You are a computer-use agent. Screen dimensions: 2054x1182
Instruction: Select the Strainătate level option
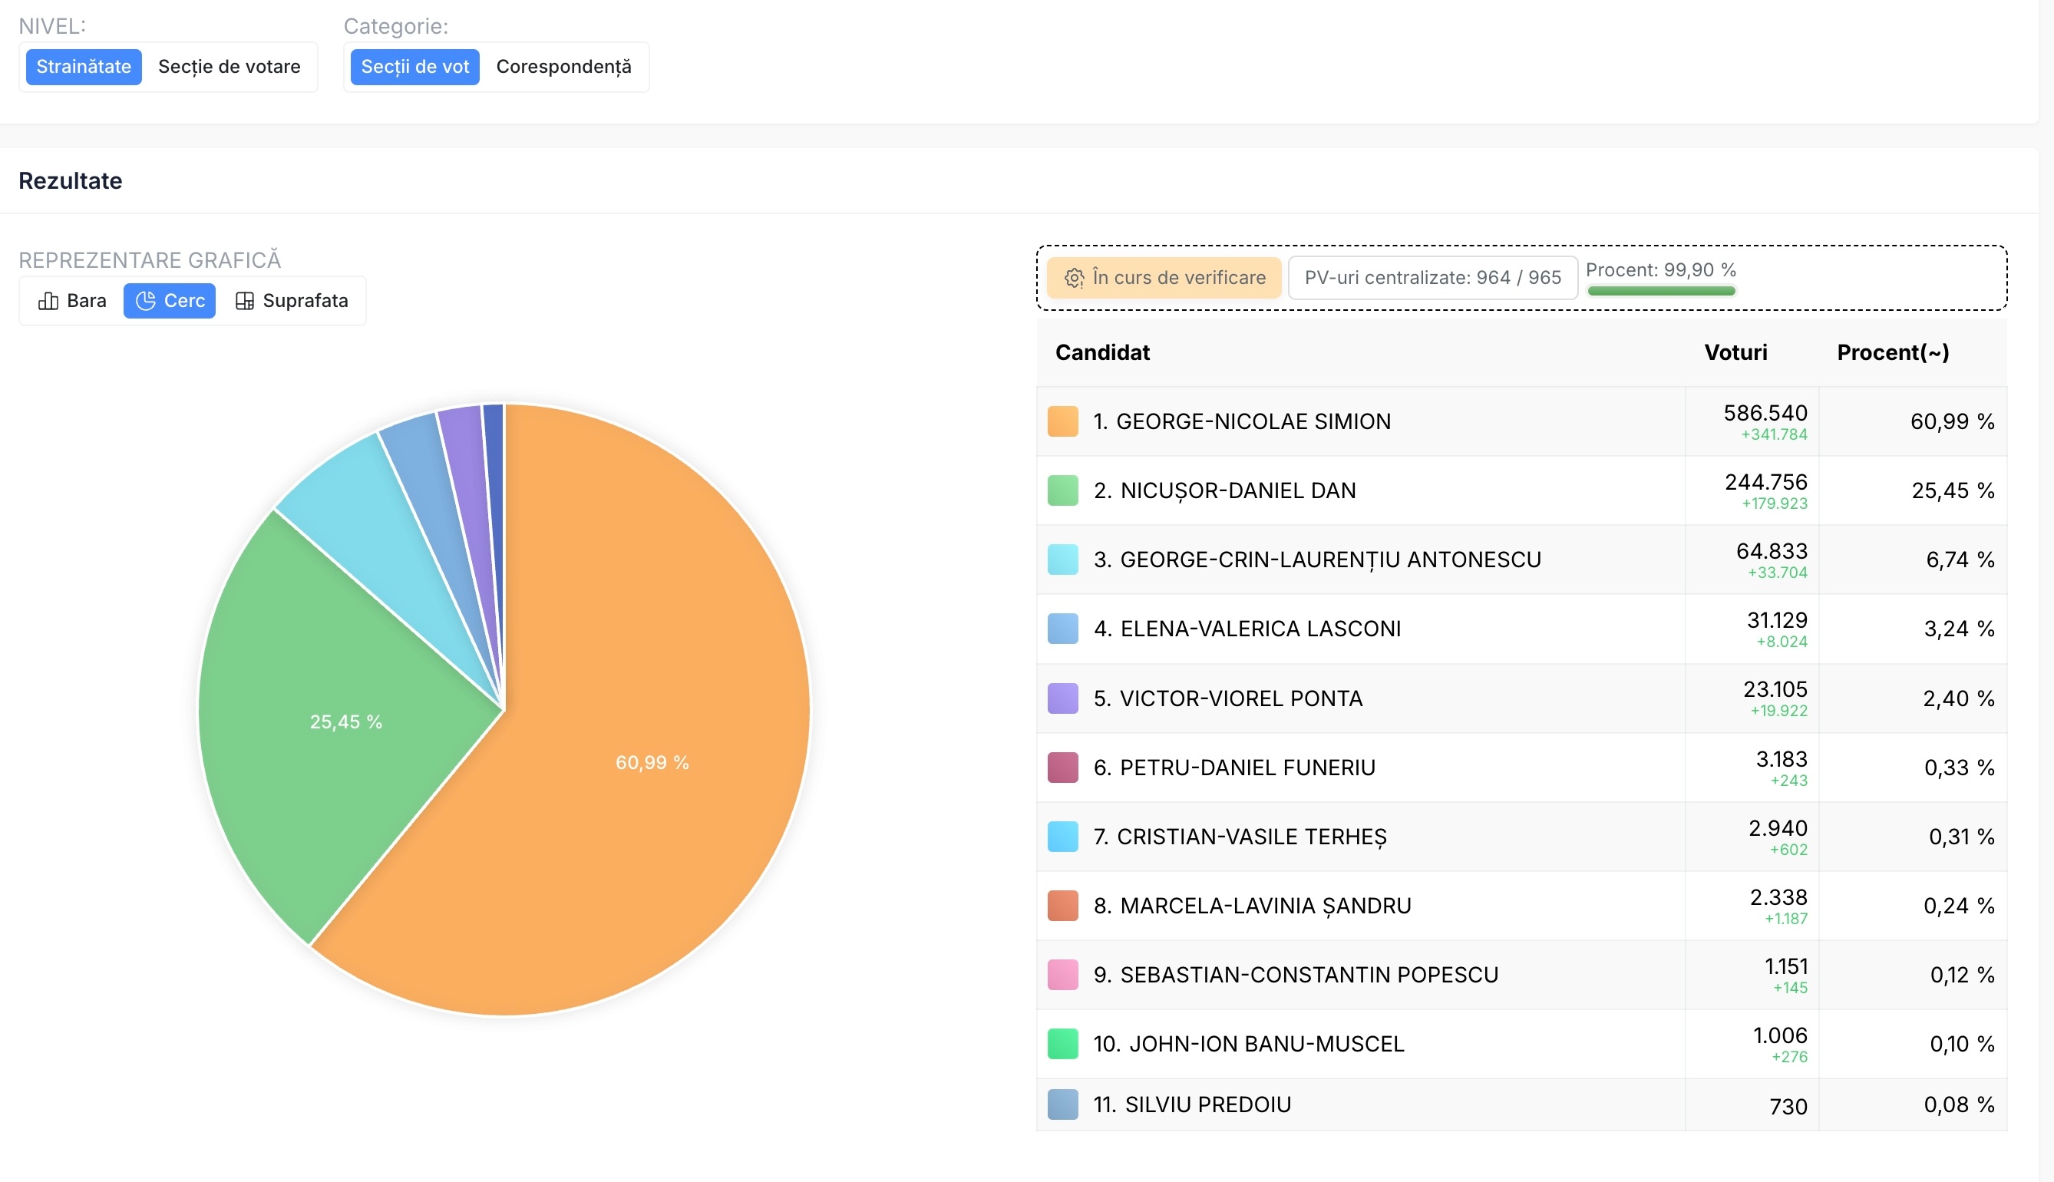[84, 67]
